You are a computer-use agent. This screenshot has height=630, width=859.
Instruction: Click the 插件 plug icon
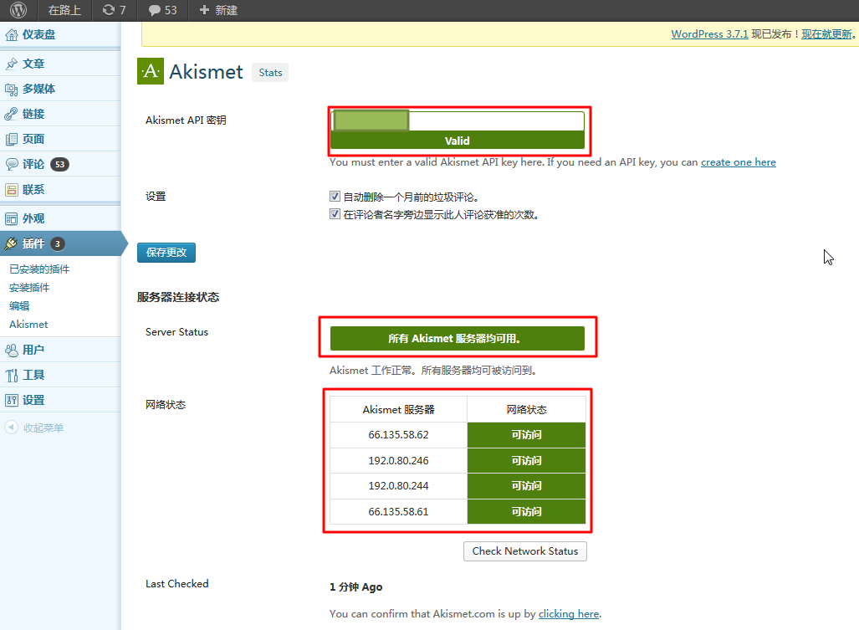pyautogui.click(x=12, y=243)
